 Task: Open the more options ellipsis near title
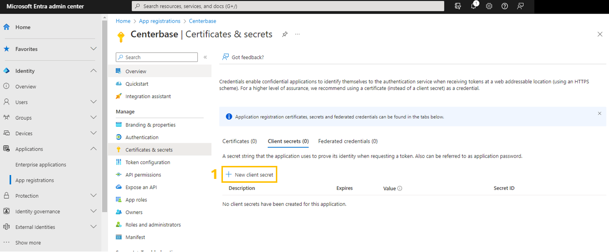click(298, 34)
